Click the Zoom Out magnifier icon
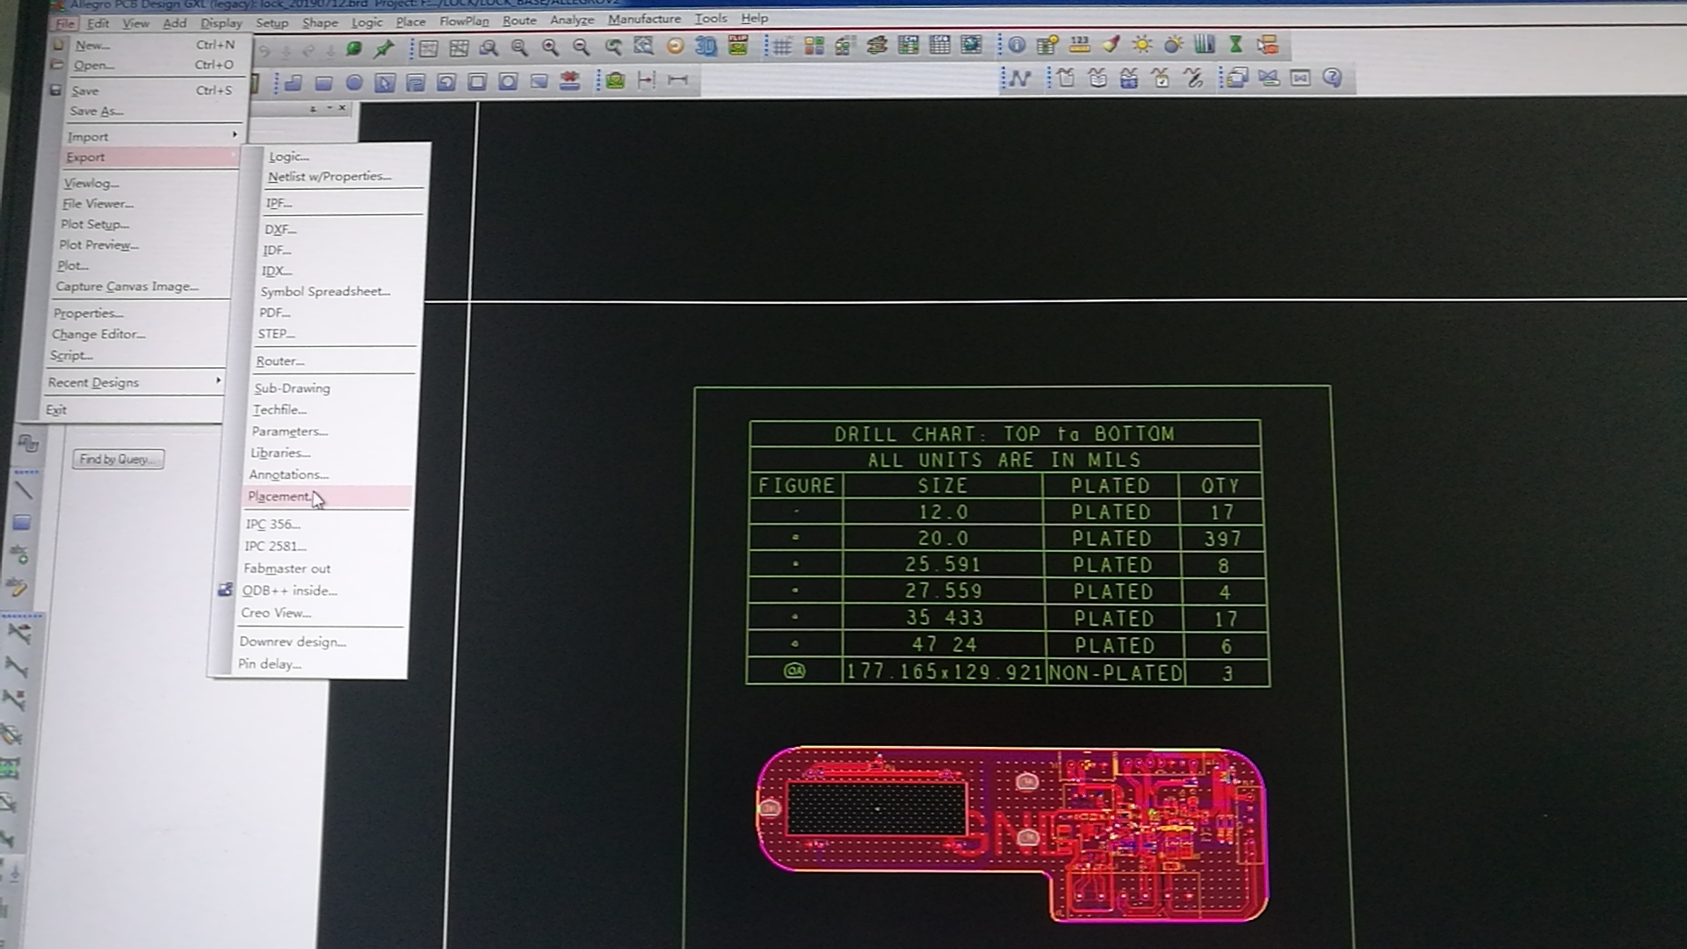 [x=581, y=47]
